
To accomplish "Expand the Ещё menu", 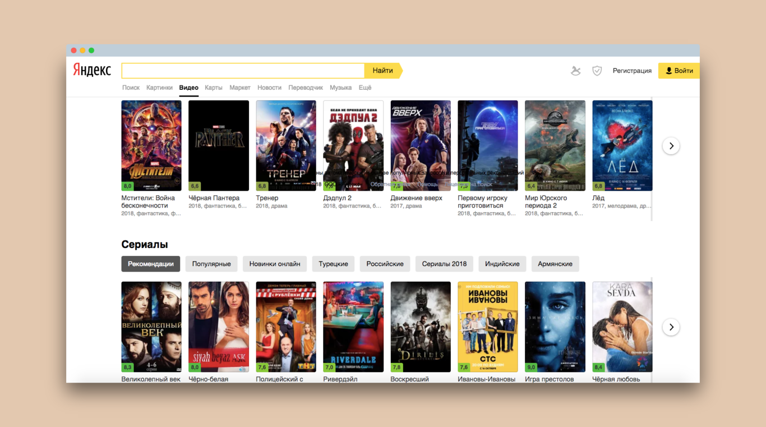I will click(365, 88).
